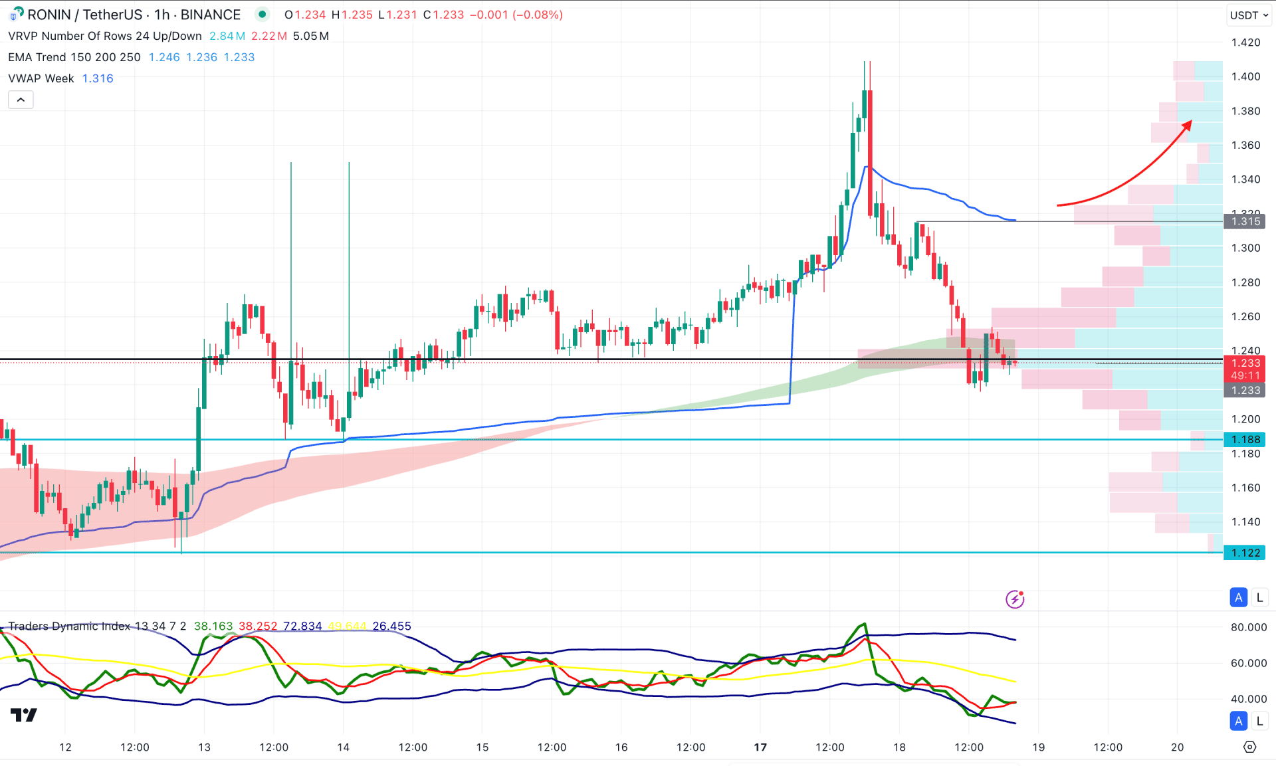Click the VRVP total 5.05M value

point(311,36)
